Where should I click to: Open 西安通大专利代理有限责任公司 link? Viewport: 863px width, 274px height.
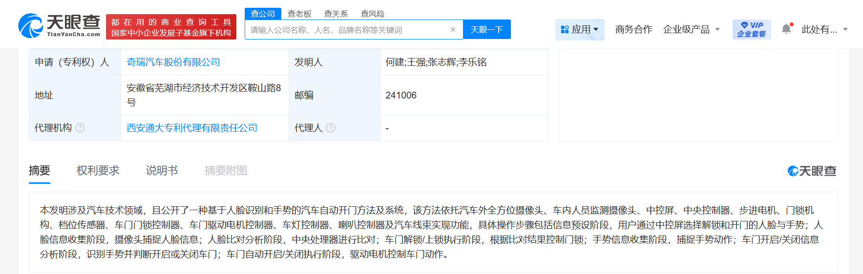point(192,128)
